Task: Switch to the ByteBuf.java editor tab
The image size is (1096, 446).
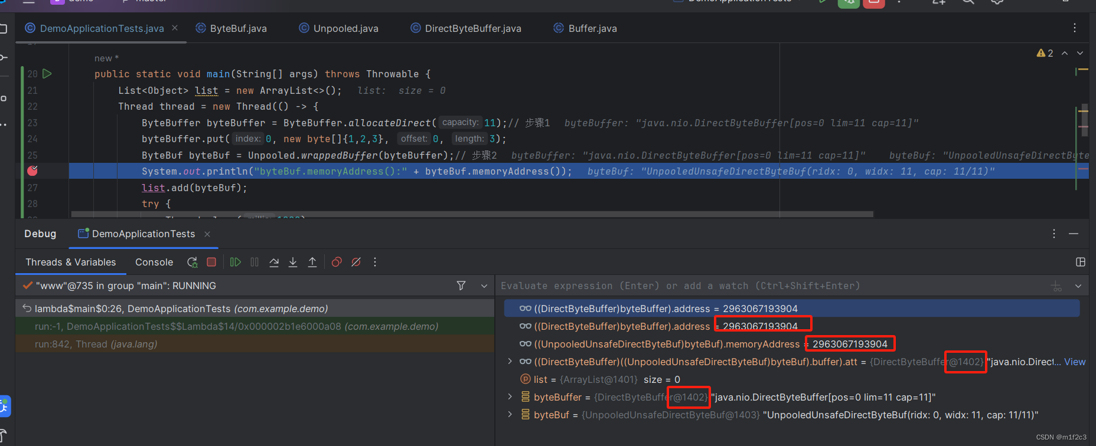Action: pyautogui.click(x=231, y=28)
